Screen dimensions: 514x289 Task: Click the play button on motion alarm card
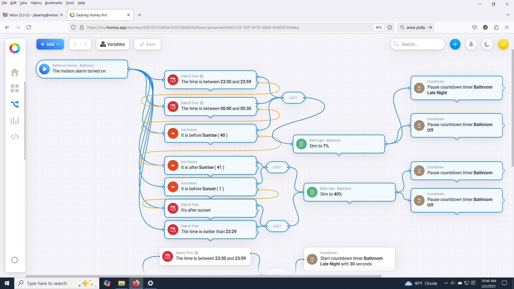pyautogui.click(x=44, y=69)
